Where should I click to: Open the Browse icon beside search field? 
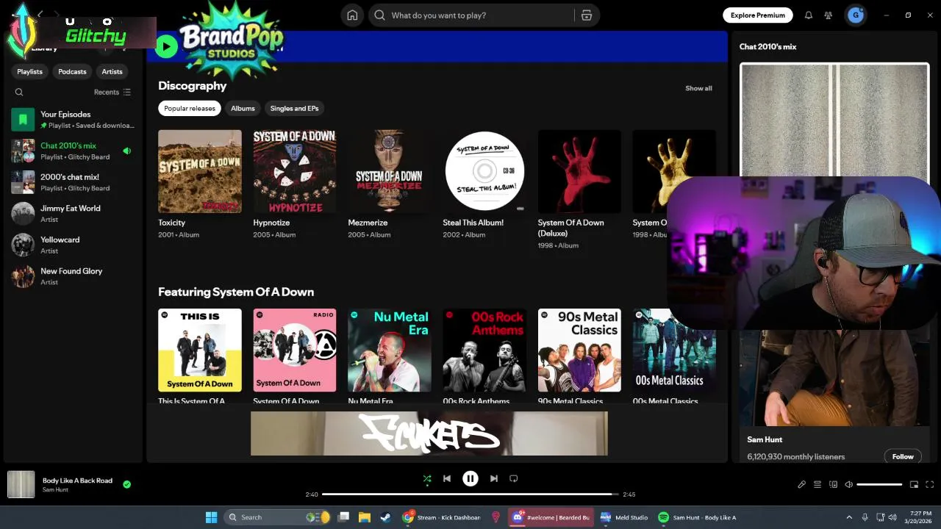[x=586, y=15]
